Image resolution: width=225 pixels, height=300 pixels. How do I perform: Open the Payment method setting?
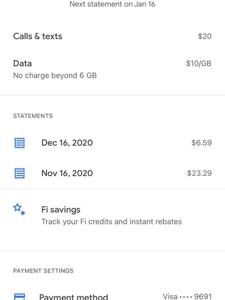click(x=112, y=296)
